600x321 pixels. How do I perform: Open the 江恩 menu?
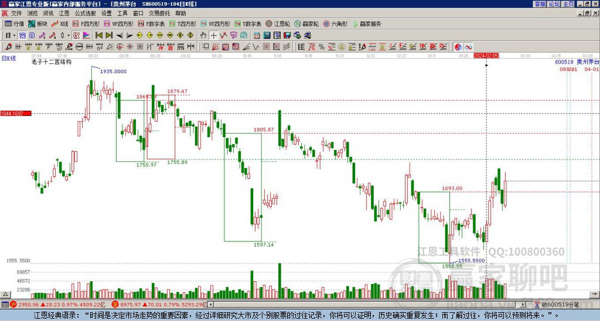click(x=64, y=13)
